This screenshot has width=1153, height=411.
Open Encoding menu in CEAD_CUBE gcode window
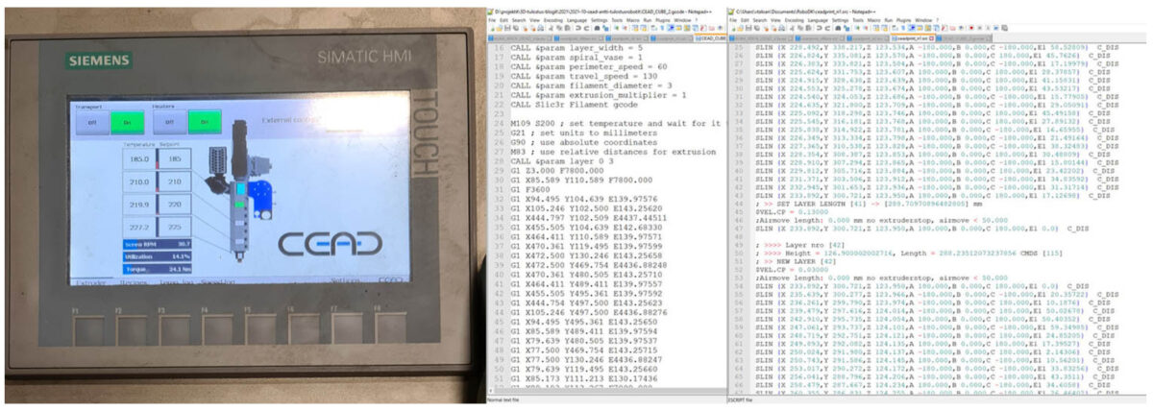point(553,20)
